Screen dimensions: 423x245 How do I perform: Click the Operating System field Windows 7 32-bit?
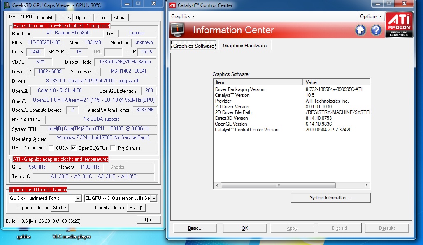103,138
